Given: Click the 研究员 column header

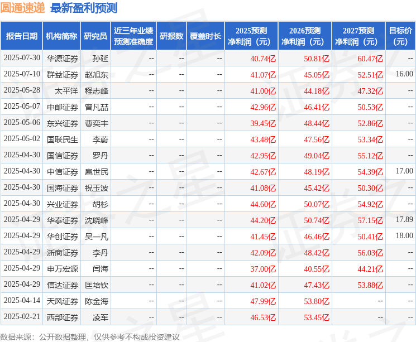Looking at the screenshot, I should [95, 36].
